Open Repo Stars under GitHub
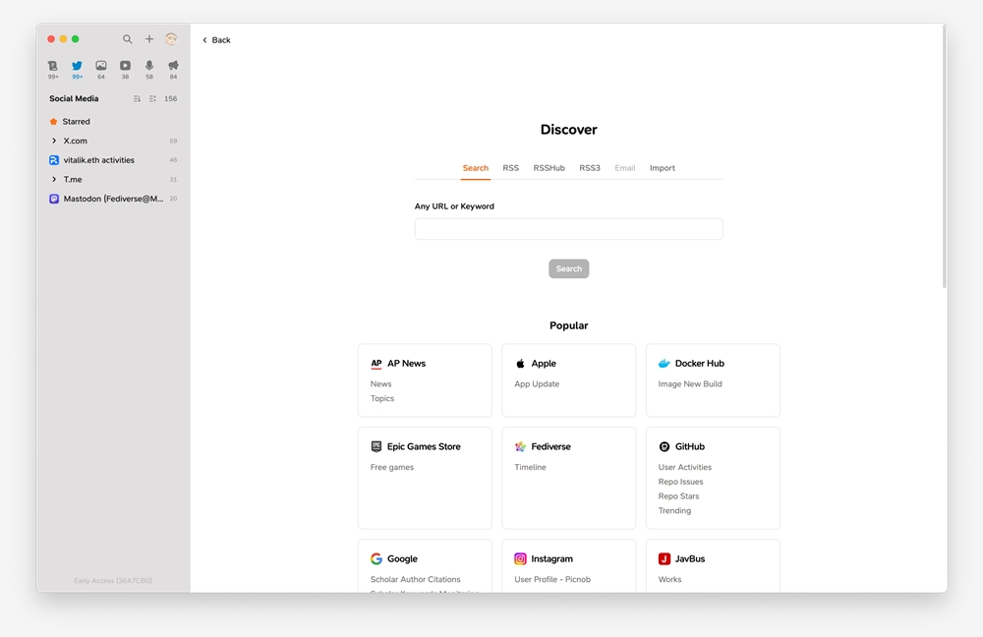 (x=678, y=495)
